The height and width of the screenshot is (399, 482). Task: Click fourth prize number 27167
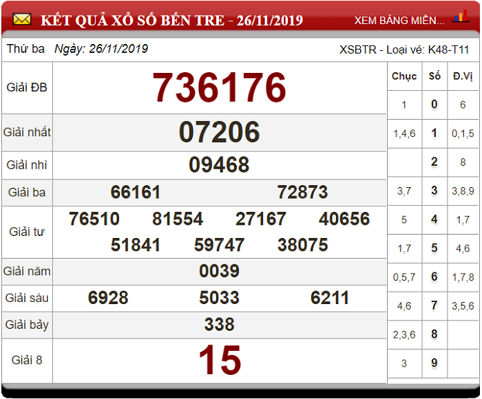[x=261, y=219]
